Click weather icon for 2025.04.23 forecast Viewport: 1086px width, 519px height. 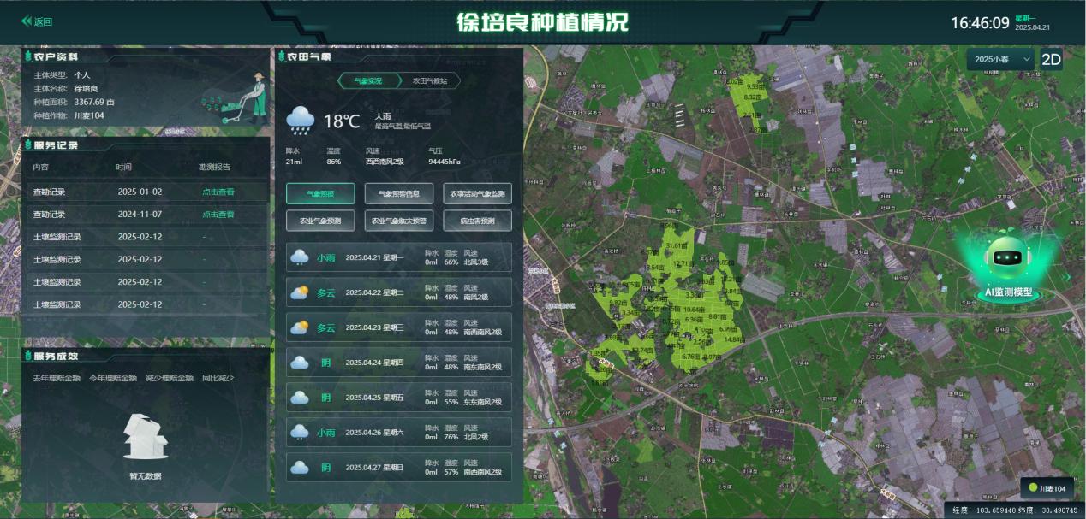300,327
